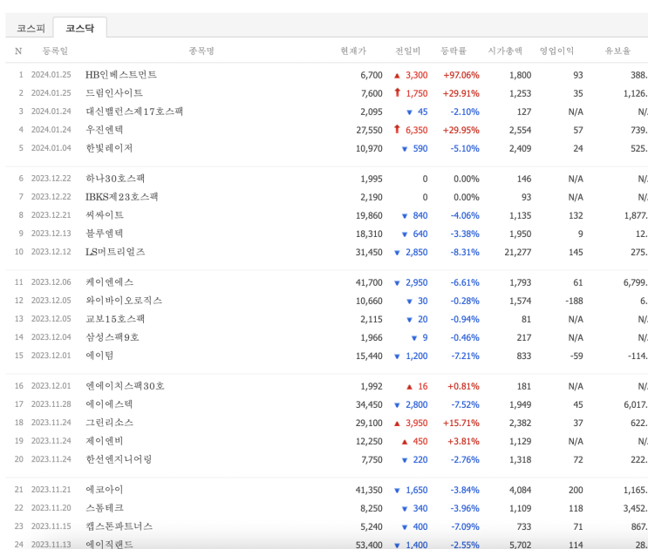Open the 씨싸이트 stock link
The height and width of the screenshot is (549, 648).
(104, 215)
